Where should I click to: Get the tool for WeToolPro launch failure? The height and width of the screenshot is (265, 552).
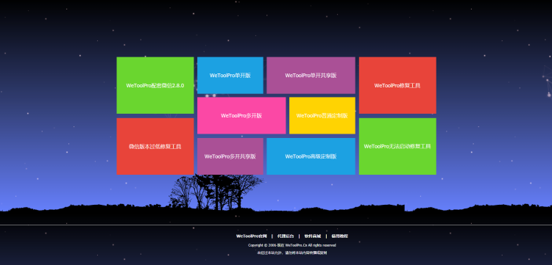pos(397,146)
